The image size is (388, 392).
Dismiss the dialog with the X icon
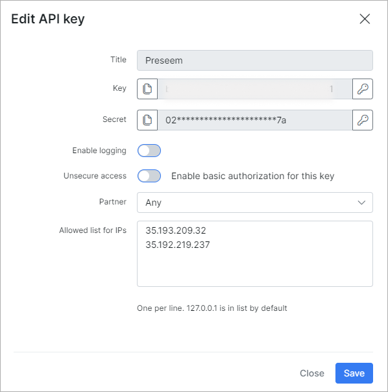[x=365, y=19]
